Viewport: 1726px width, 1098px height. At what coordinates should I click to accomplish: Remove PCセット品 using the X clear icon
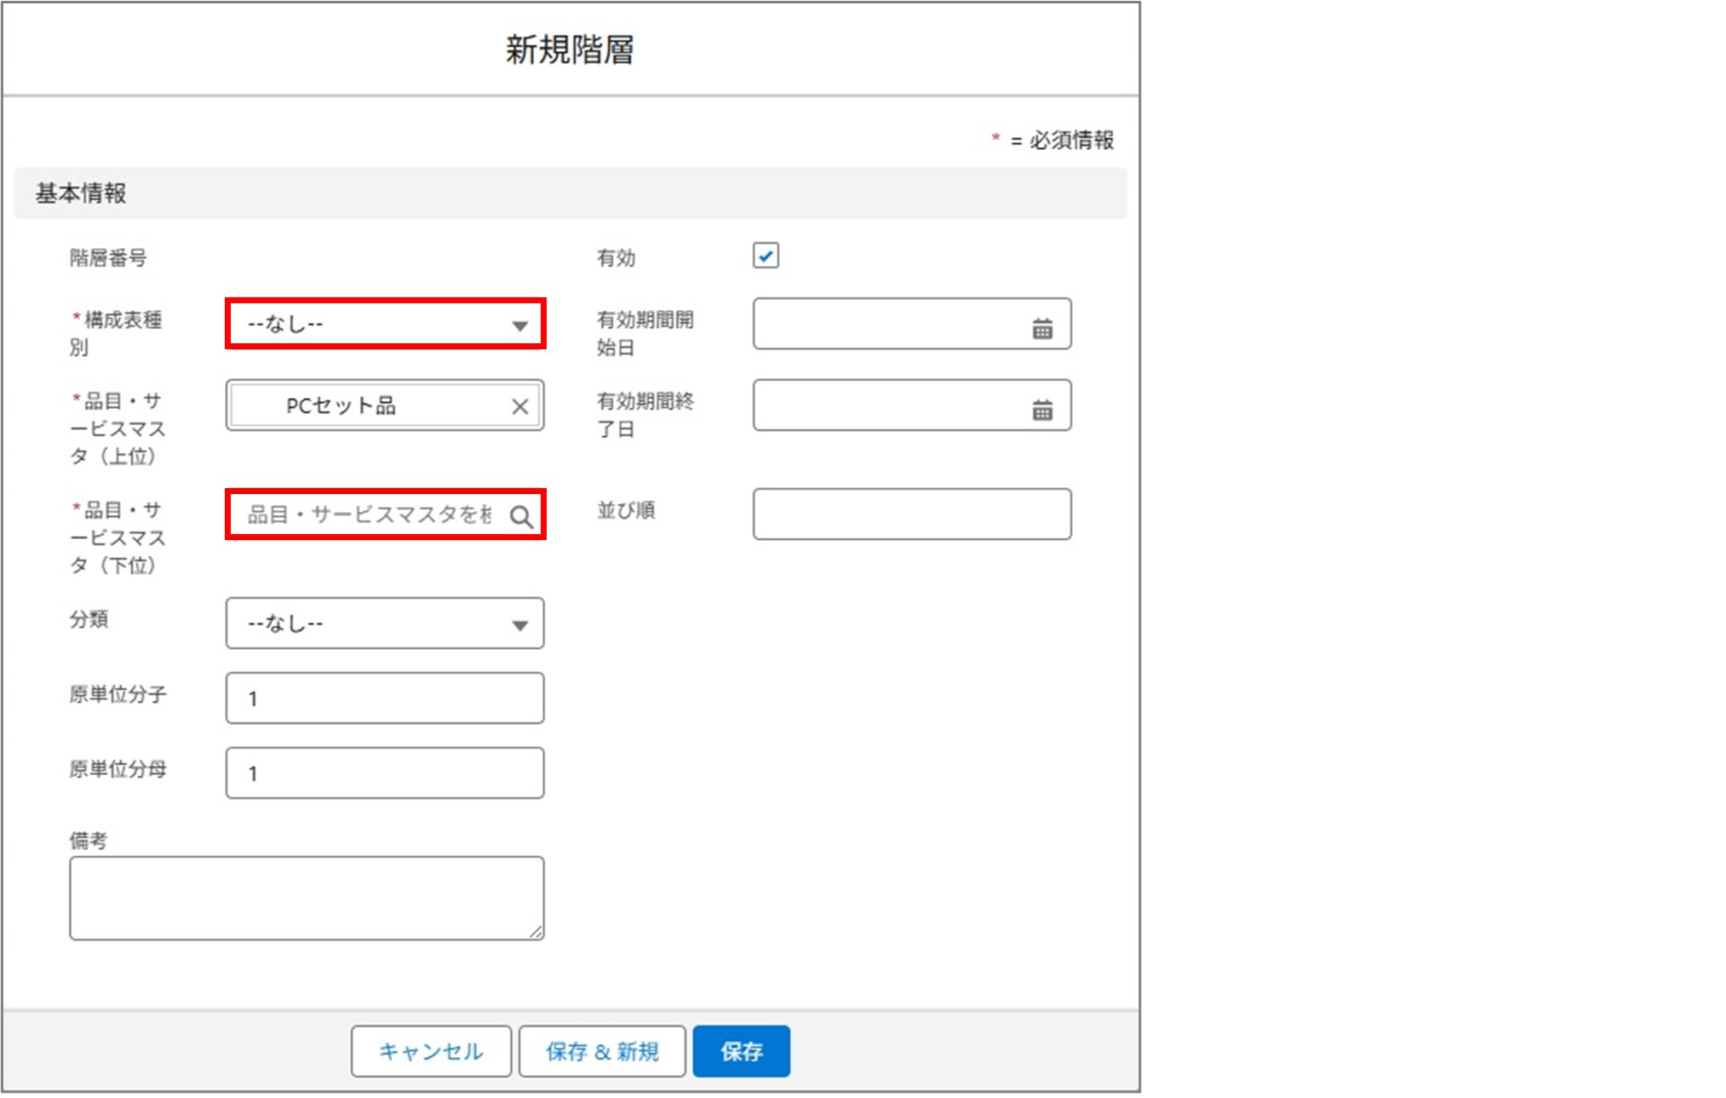point(521,405)
